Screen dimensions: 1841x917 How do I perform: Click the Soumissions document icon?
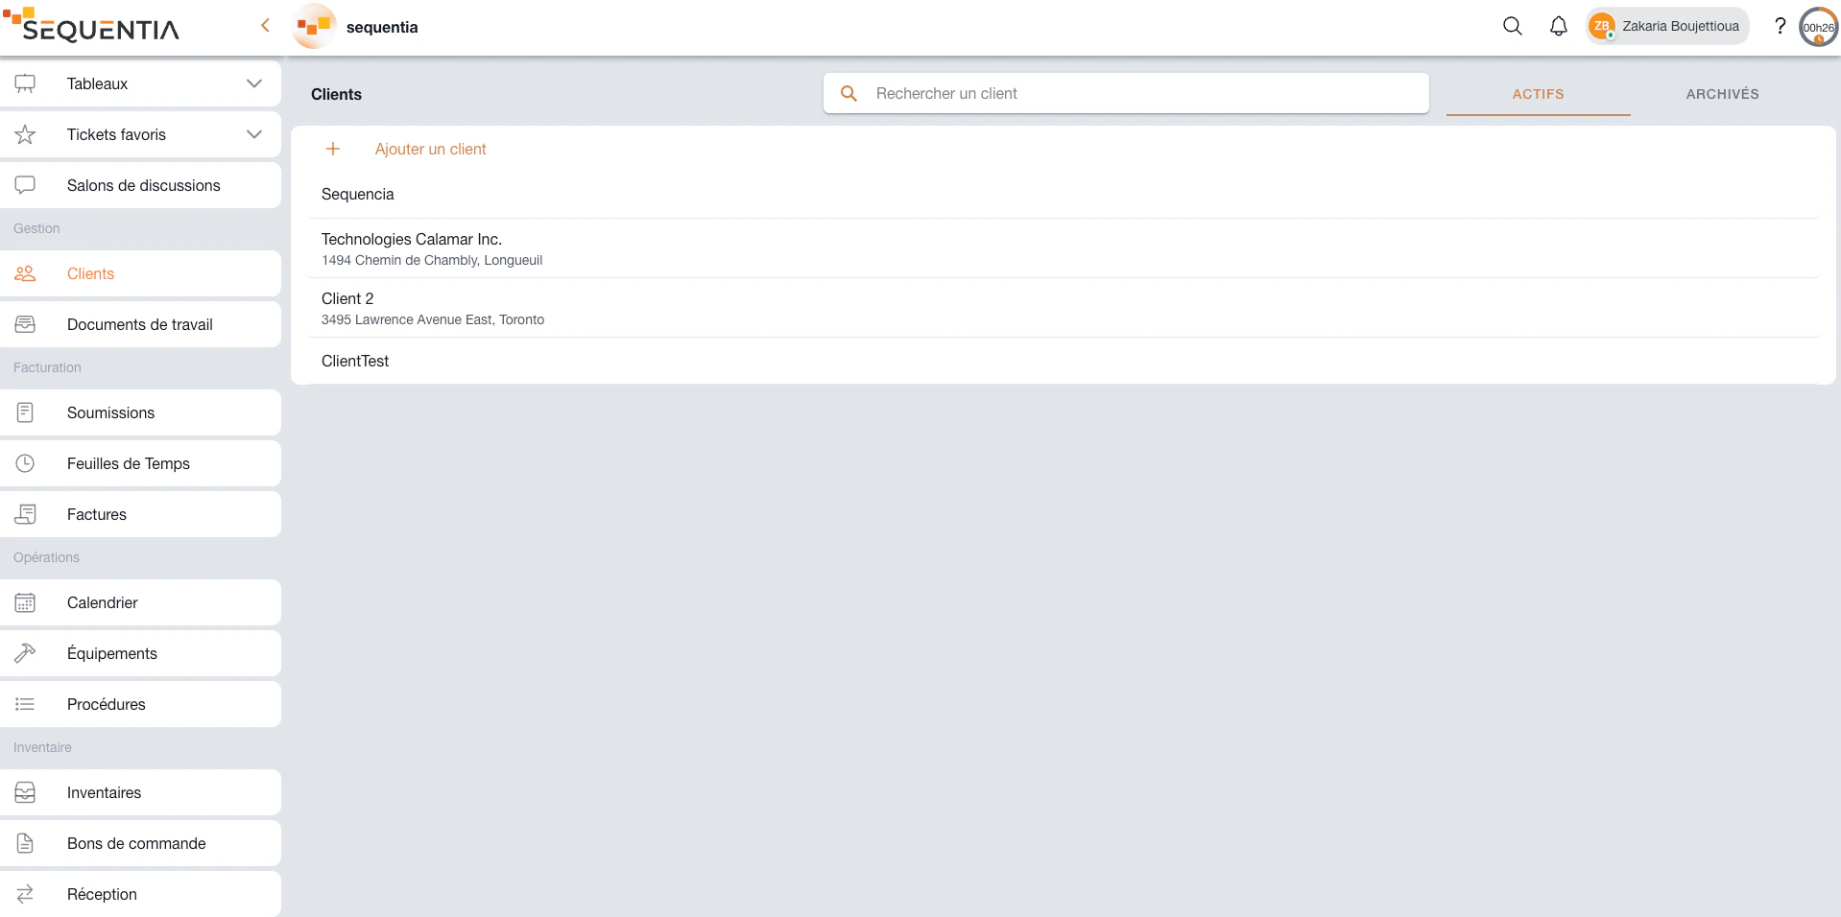[x=25, y=412]
